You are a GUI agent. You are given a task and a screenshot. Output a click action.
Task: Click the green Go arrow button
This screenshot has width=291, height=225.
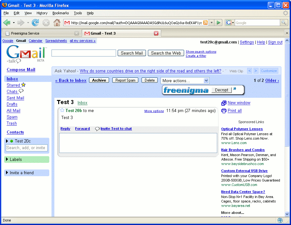pyautogui.click(x=218, y=23)
